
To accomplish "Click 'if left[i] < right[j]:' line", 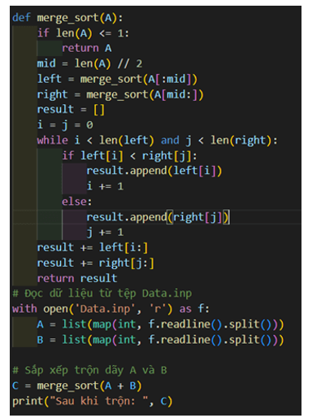I will pos(129,156).
